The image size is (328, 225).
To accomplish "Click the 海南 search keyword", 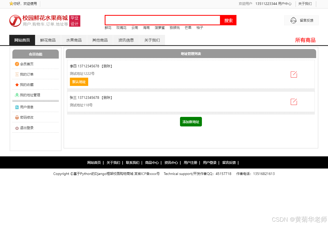I will point(146,28).
